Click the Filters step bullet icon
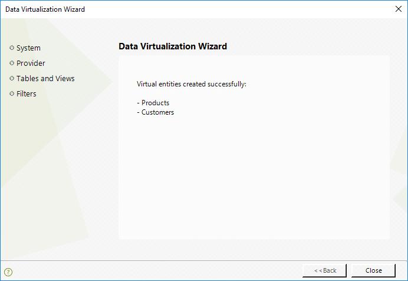 pos(12,93)
